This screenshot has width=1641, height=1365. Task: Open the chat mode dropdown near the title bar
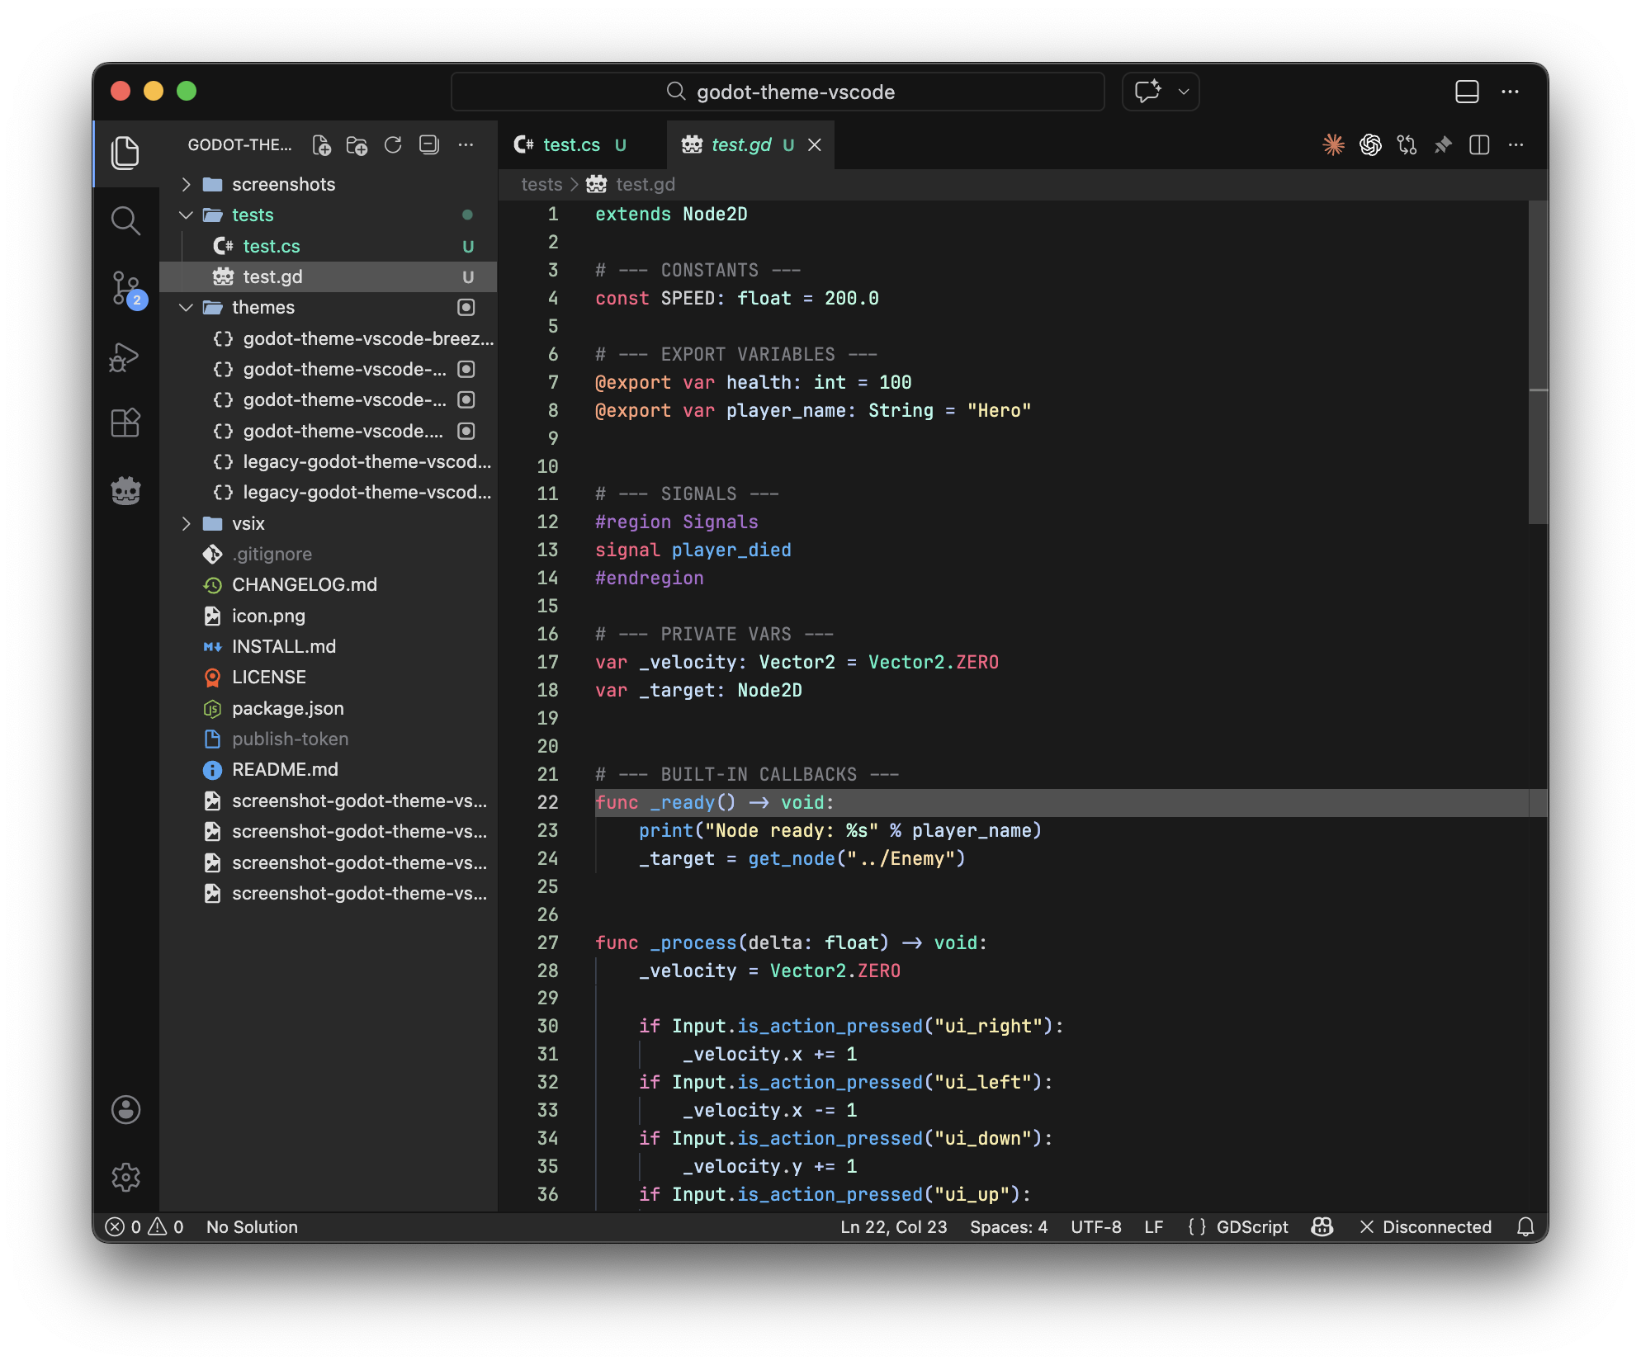click(1184, 92)
